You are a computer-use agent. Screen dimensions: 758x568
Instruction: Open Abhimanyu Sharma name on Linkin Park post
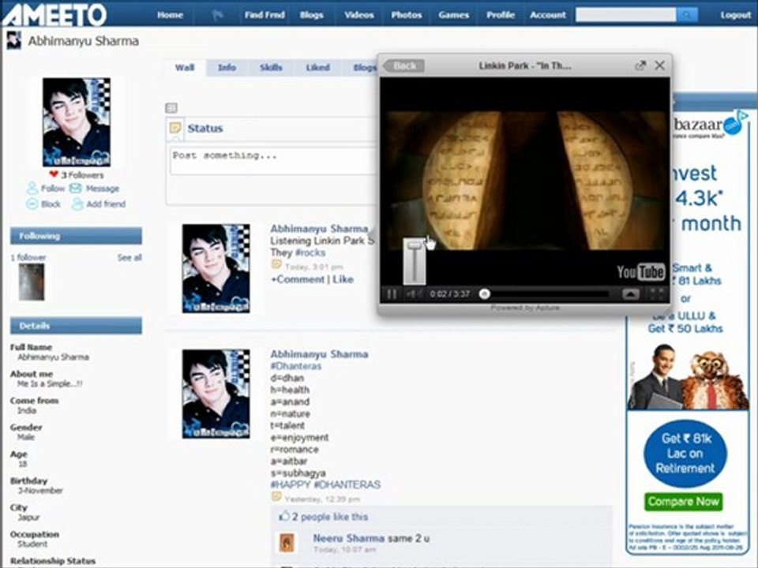319,229
